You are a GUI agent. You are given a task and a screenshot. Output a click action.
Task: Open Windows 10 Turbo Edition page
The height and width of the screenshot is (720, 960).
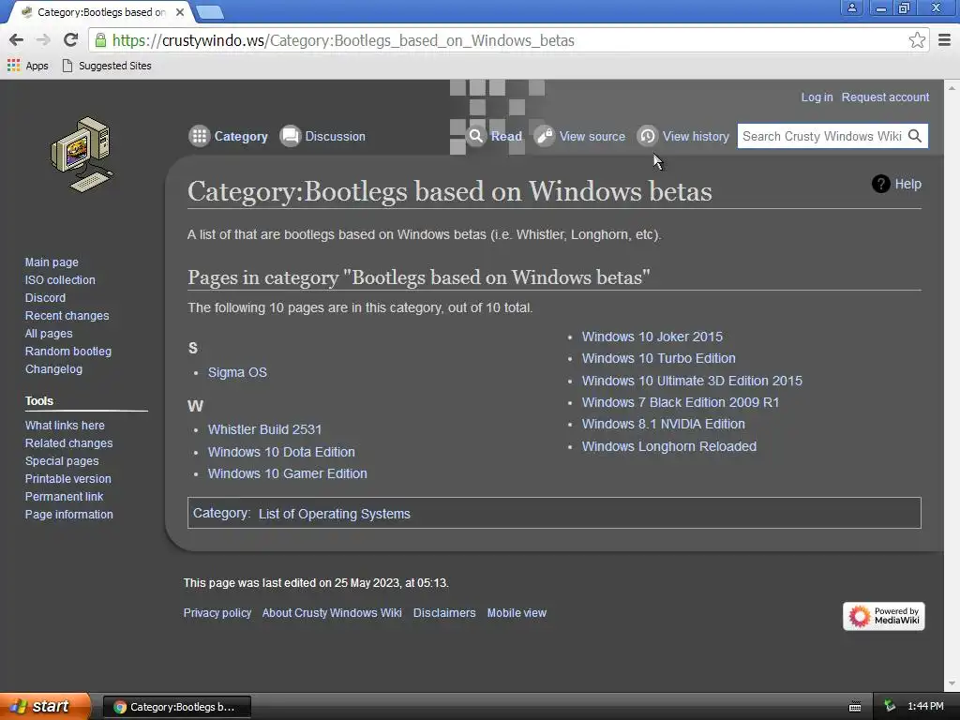[659, 358]
